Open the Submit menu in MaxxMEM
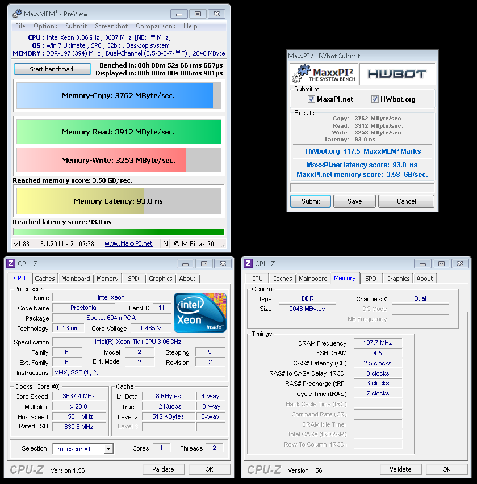477x484 pixels. click(x=76, y=26)
